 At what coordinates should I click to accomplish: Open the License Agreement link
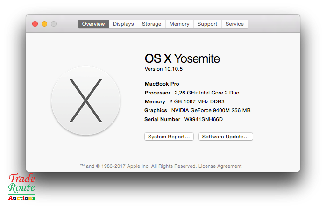tap(220, 166)
